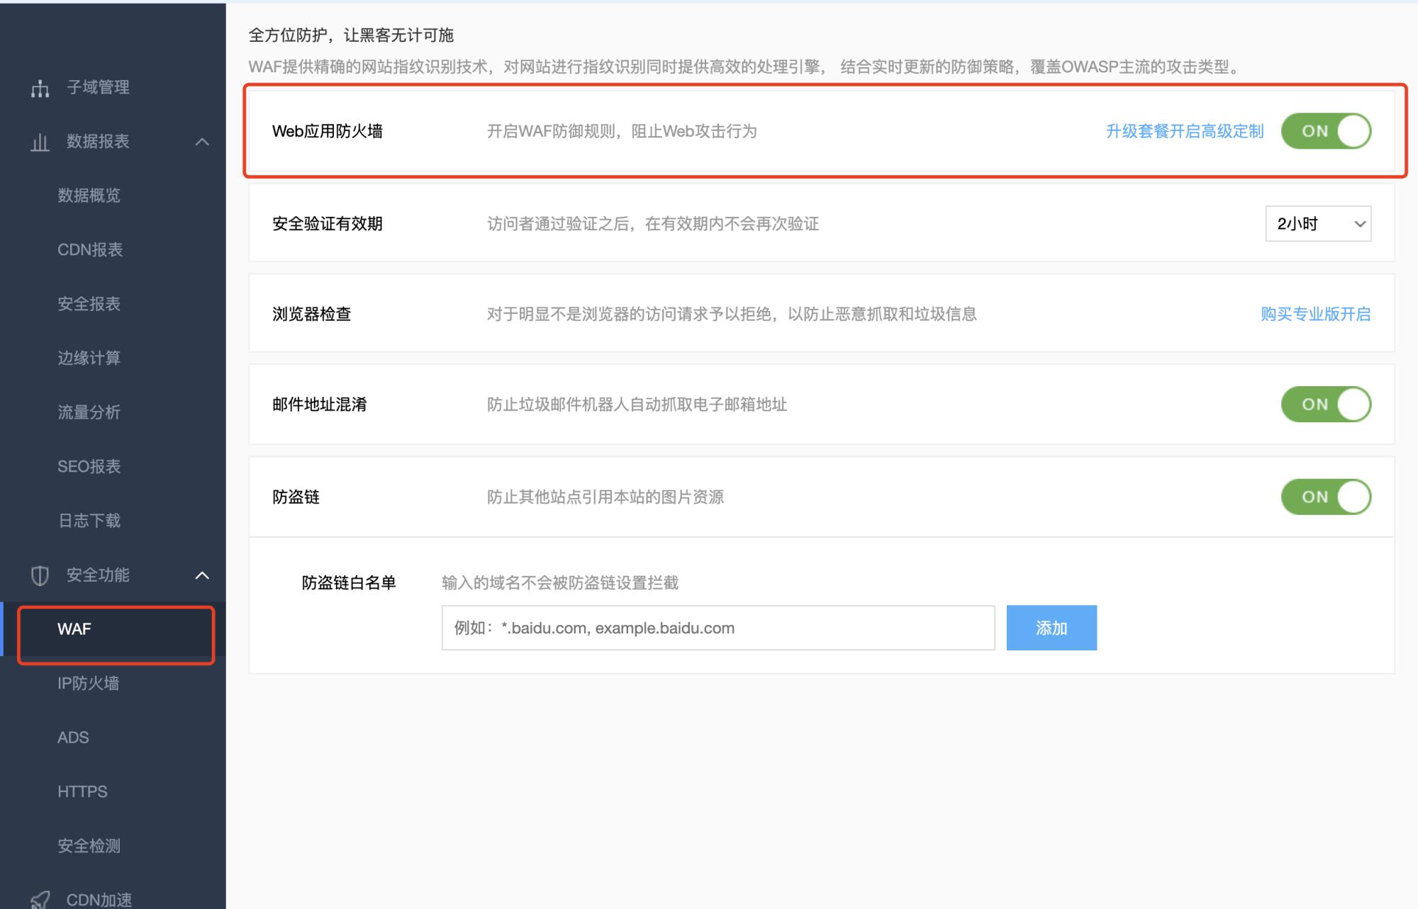This screenshot has width=1418, height=909.
Task: Click the 浏览器检查 label
Action: [312, 314]
